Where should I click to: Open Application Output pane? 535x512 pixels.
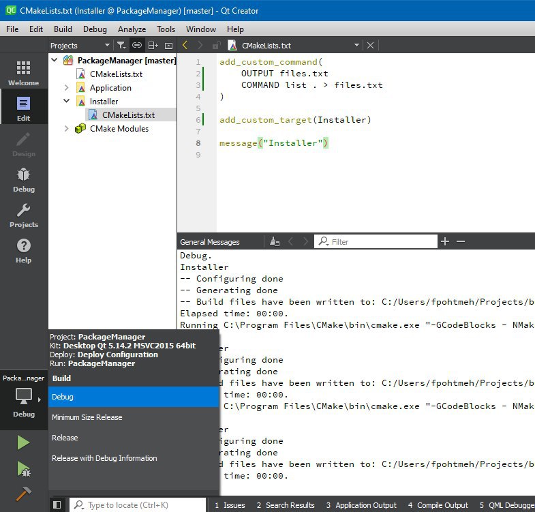click(x=362, y=505)
